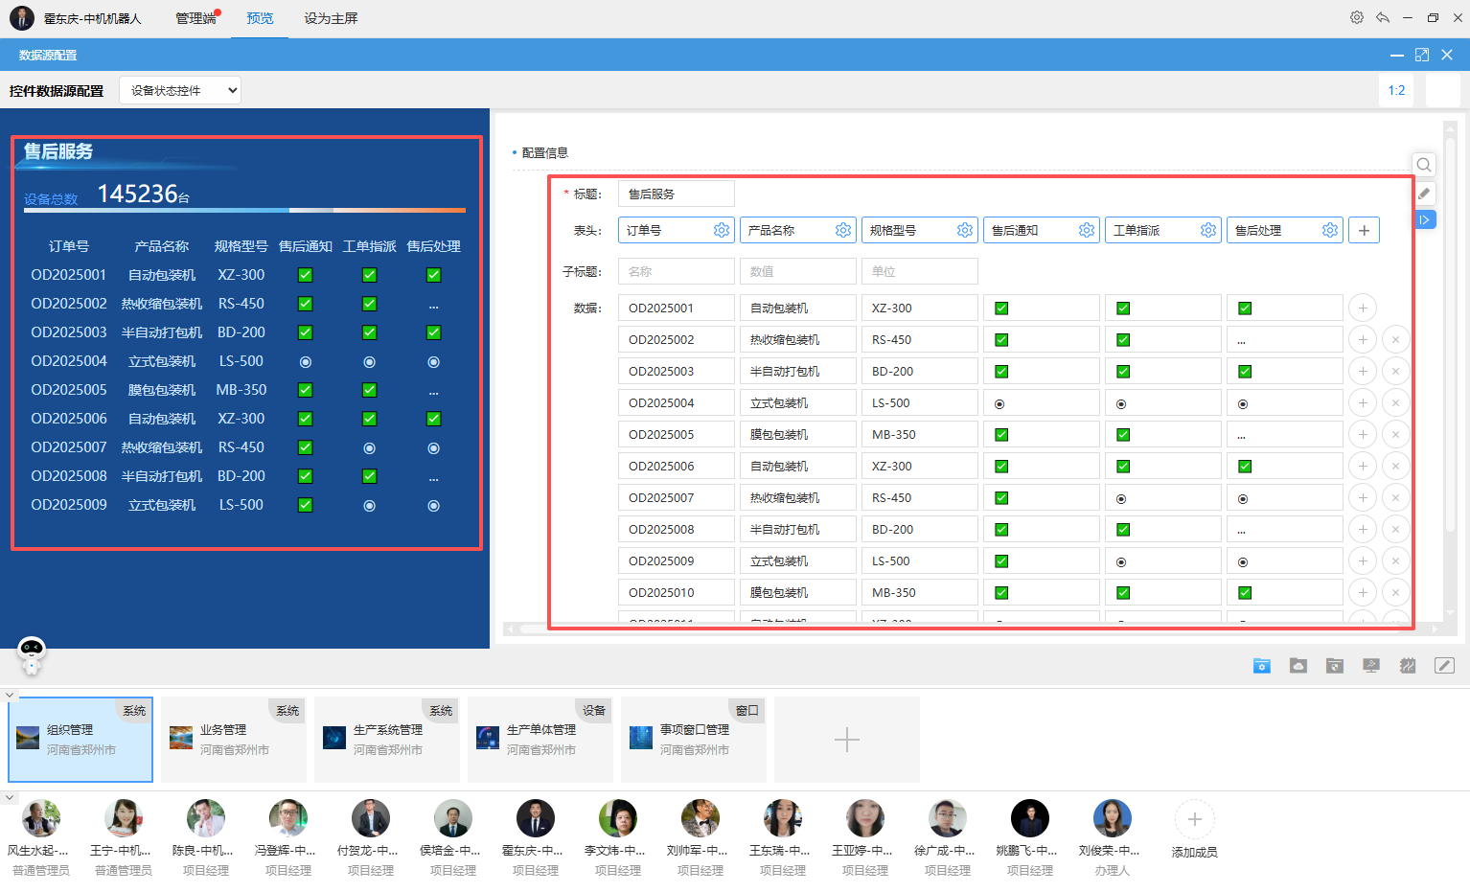Screen dimensions: 1470x892
Task: Click the magnifier search icon in the config panel
Action: pos(1424,165)
